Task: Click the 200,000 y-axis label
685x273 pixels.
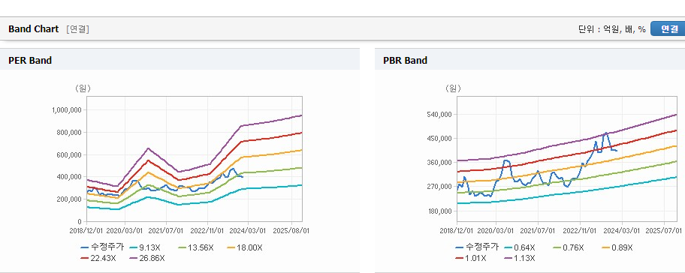Action: 69,199
